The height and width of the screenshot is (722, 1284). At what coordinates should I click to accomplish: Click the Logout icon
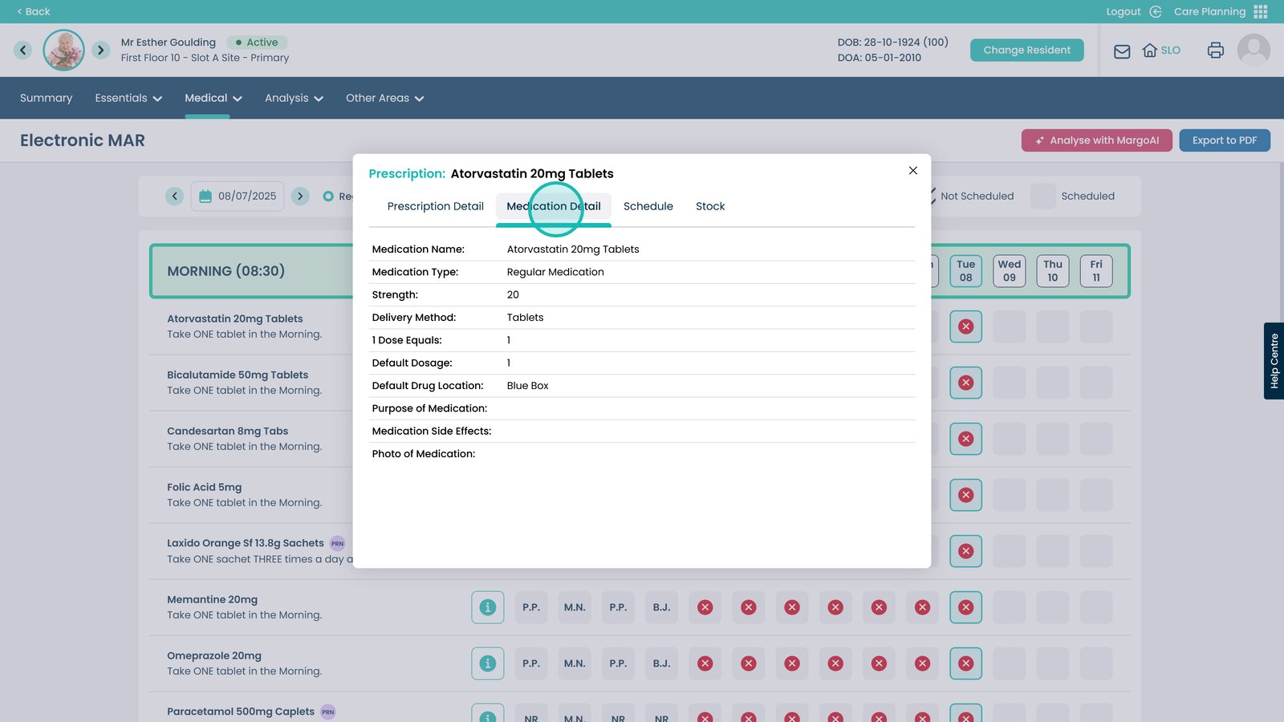[x=1156, y=11]
